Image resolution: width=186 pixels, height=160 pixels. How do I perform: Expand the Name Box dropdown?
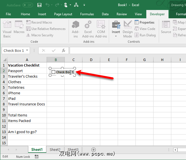tap(27, 50)
